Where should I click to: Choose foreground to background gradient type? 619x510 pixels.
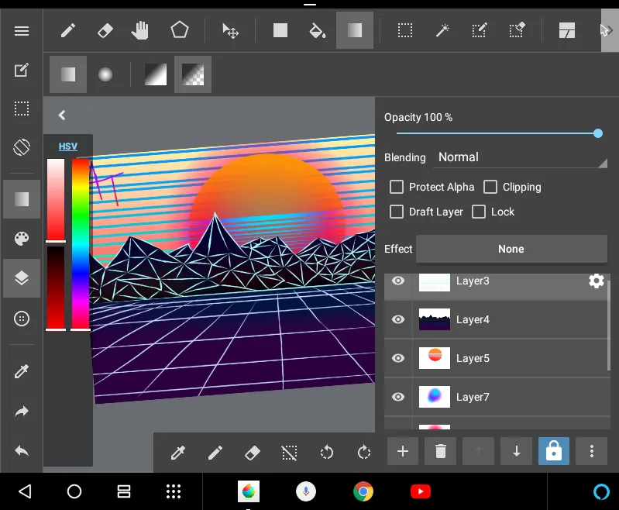[x=156, y=74]
